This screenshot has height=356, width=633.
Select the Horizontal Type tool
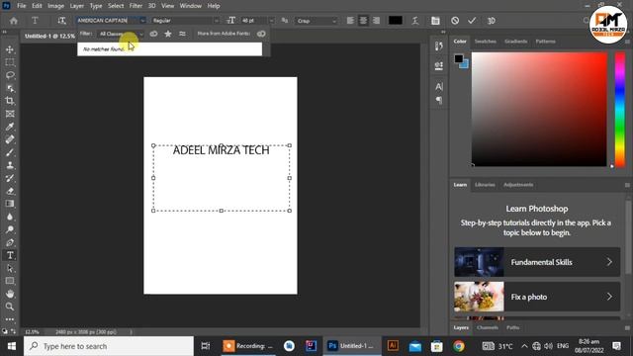tap(10, 255)
